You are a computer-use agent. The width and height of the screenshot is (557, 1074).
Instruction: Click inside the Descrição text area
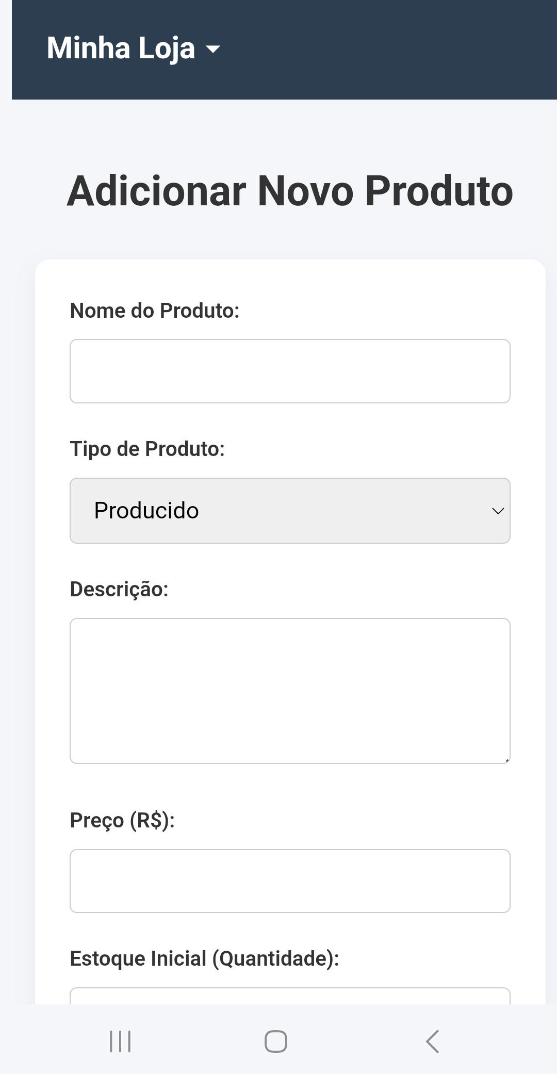pos(290,691)
